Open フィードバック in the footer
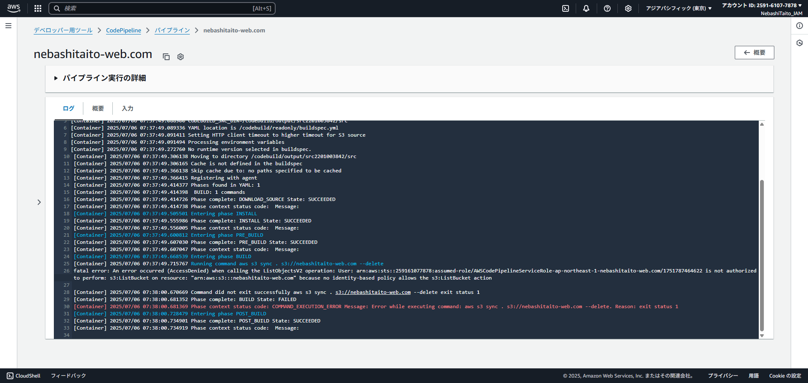The height and width of the screenshot is (383, 808). tap(68, 376)
